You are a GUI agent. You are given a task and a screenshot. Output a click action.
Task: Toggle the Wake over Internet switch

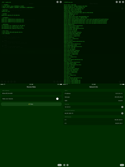click(x=58, y=99)
